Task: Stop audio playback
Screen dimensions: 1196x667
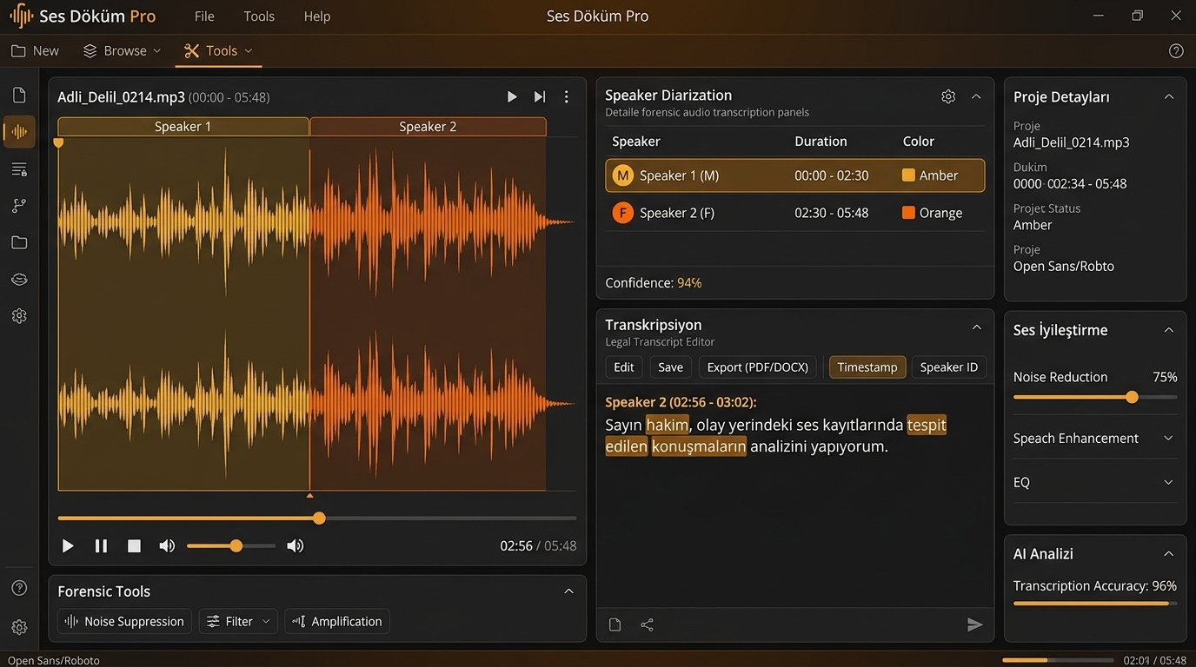Action: (x=134, y=546)
